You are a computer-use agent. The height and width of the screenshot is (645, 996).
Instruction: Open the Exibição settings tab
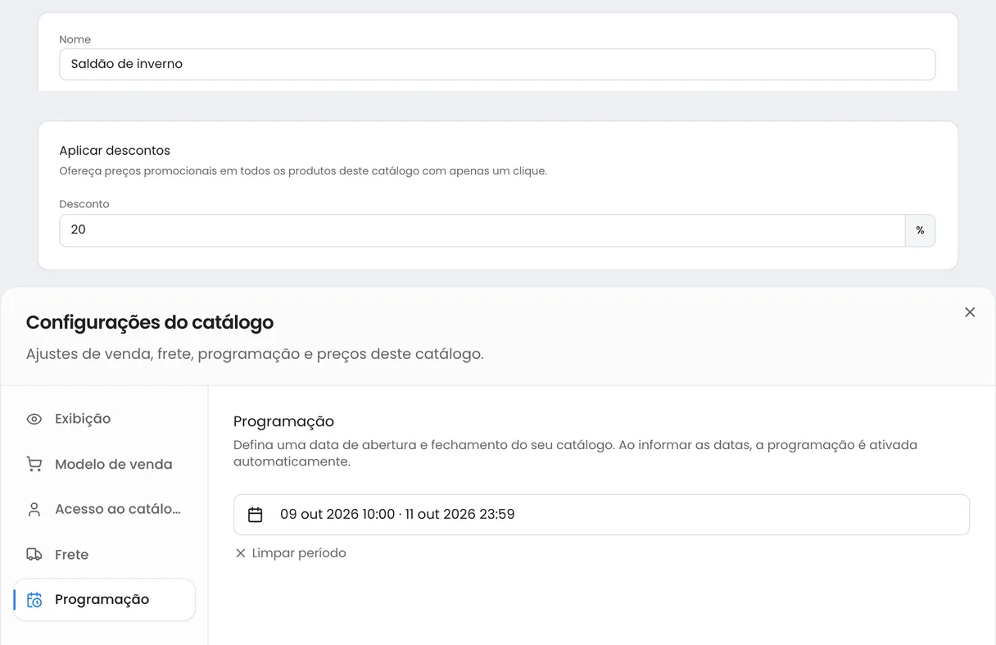pyautogui.click(x=104, y=419)
